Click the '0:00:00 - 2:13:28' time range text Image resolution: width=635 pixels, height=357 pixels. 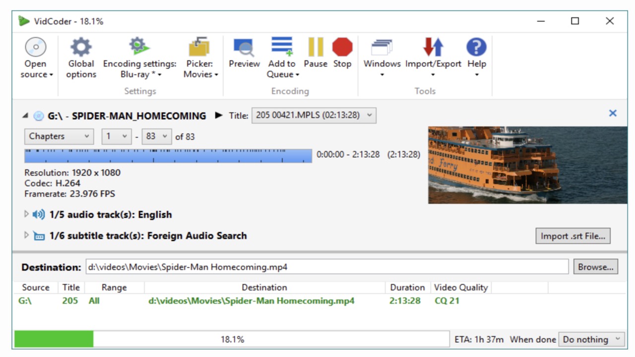(x=348, y=155)
